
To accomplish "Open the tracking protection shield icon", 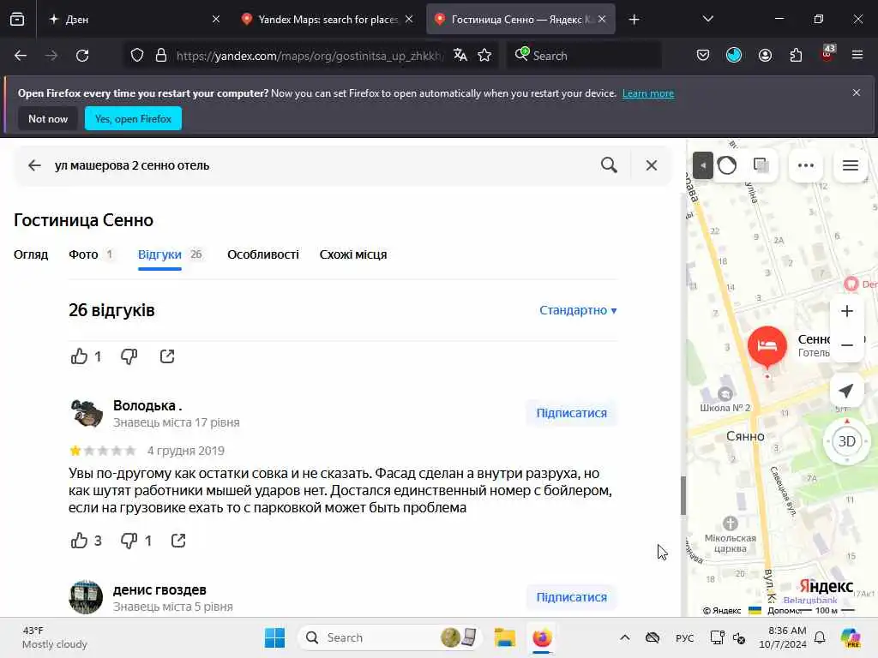I will coord(137,56).
